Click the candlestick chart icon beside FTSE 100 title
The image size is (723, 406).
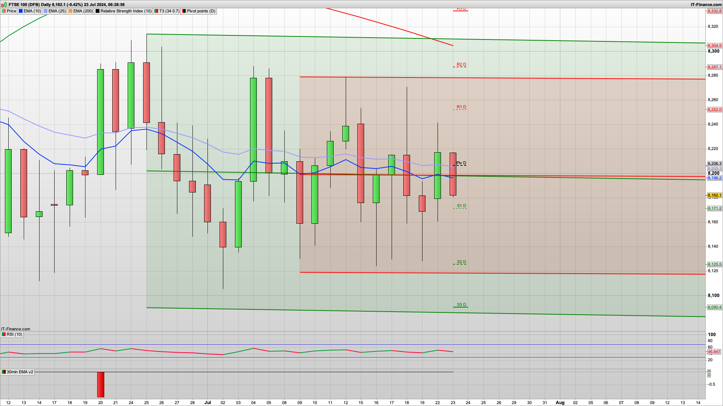tap(4, 5)
